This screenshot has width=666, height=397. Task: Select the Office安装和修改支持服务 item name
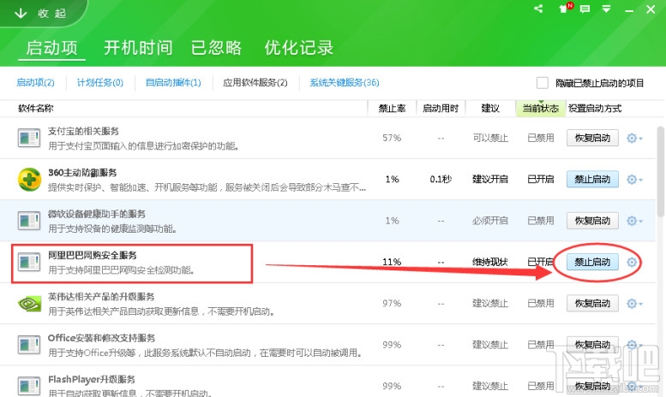click(101, 338)
